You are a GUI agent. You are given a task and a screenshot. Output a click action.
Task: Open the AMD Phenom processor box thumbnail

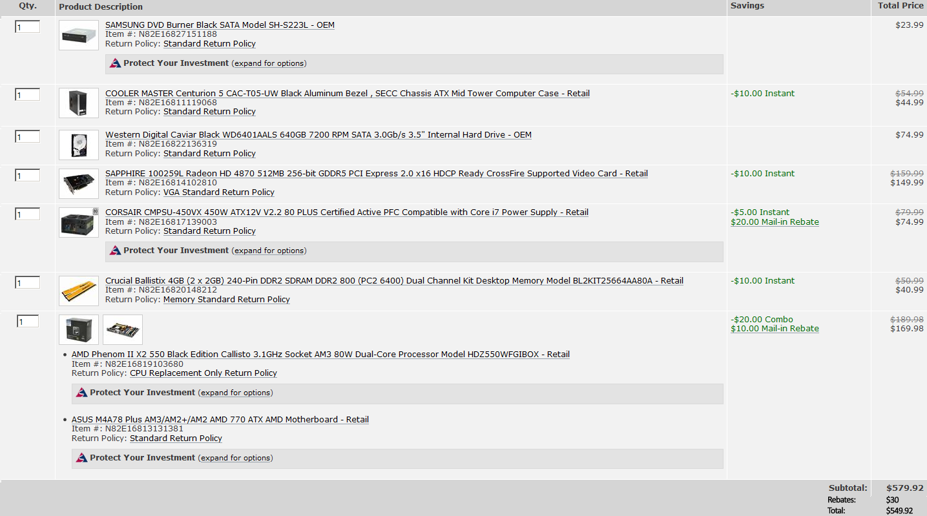coord(79,329)
